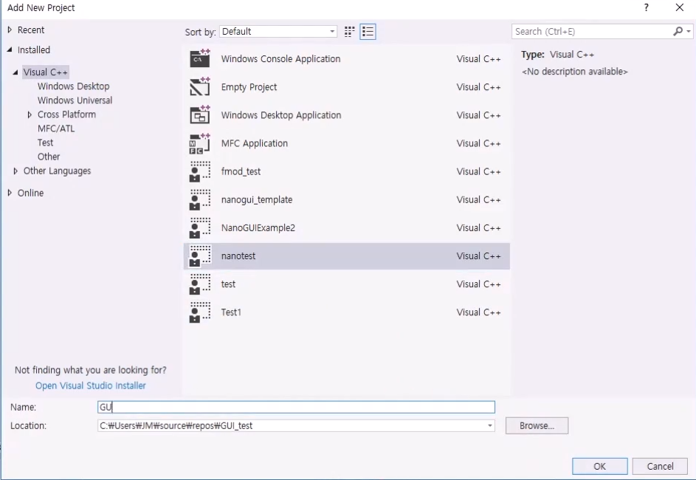Expand the Other Languages node

15,171
